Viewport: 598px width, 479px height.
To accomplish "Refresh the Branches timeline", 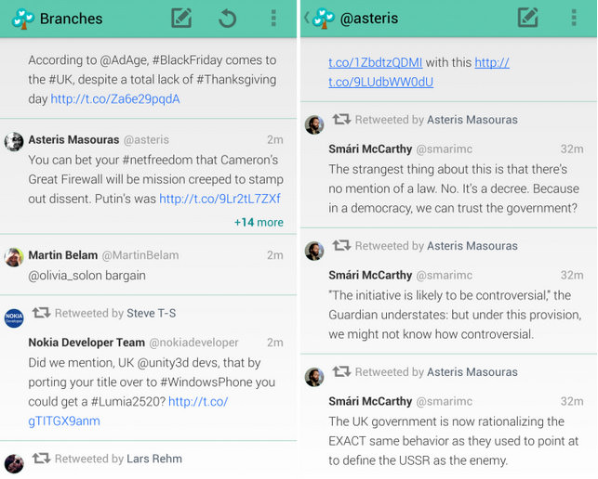I will coord(227,19).
